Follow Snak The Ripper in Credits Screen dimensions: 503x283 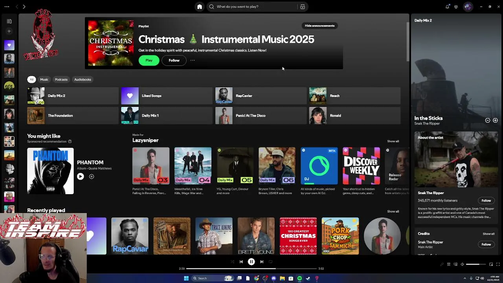(x=486, y=244)
